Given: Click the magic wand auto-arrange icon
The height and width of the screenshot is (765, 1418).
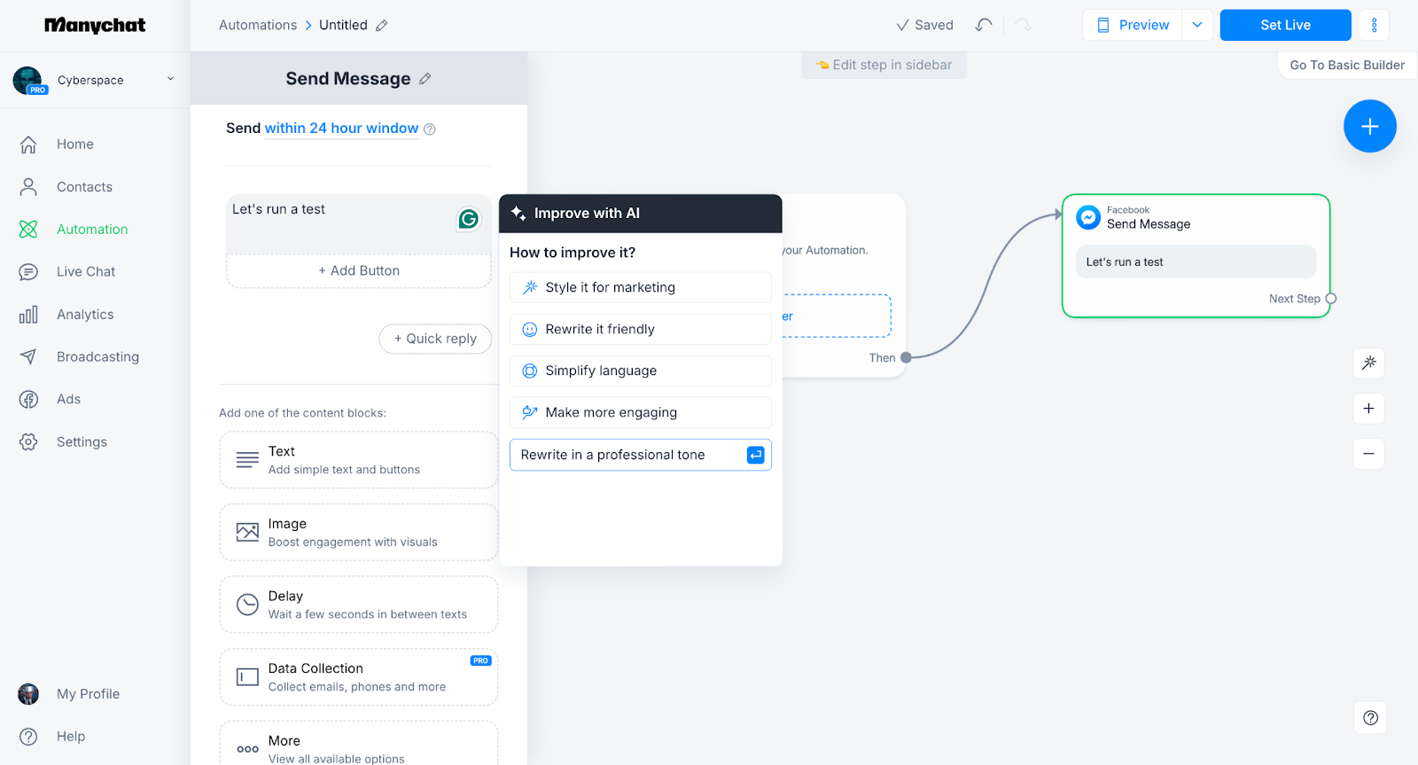Looking at the screenshot, I should [x=1368, y=363].
